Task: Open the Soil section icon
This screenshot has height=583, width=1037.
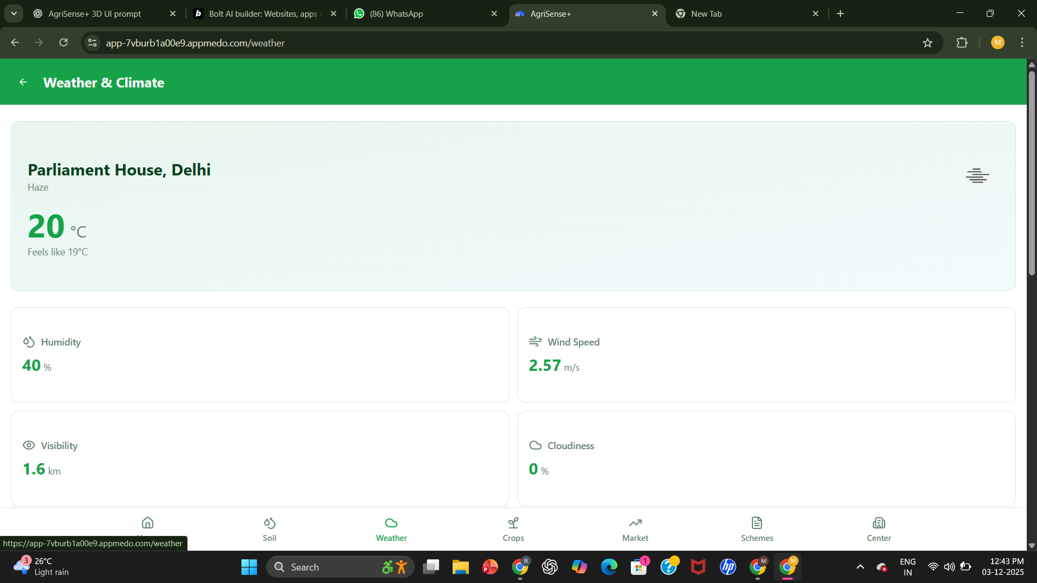Action: (x=270, y=523)
